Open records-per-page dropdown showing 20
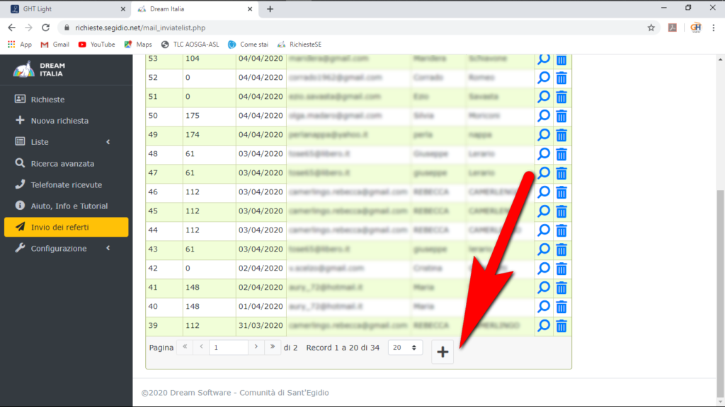 click(x=406, y=348)
